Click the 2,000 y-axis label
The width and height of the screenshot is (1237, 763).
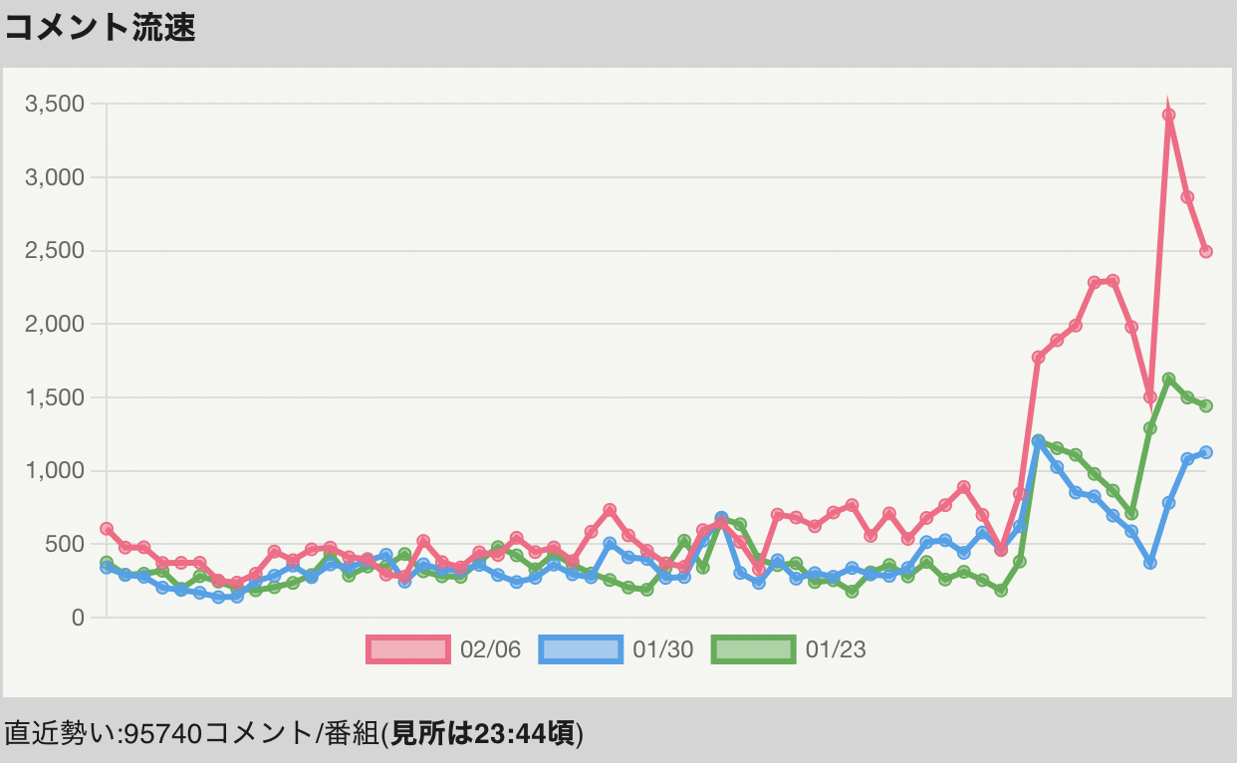tap(54, 324)
